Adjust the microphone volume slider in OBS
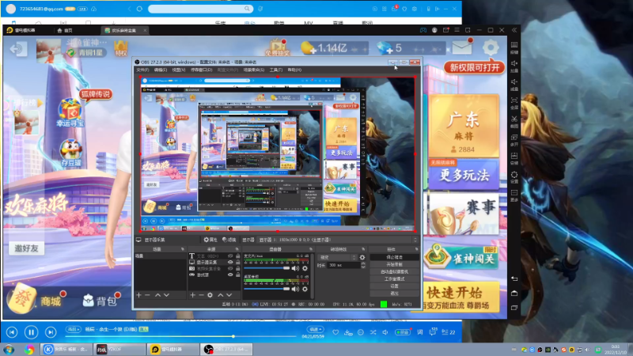 pos(267,268)
